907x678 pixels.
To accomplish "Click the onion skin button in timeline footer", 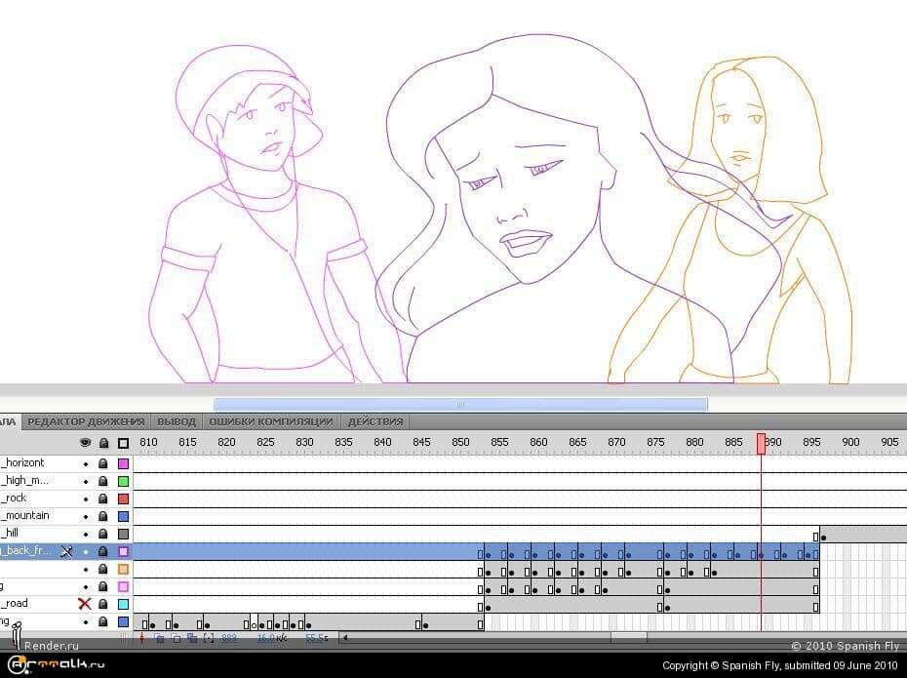I will click(x=159, y=638).
